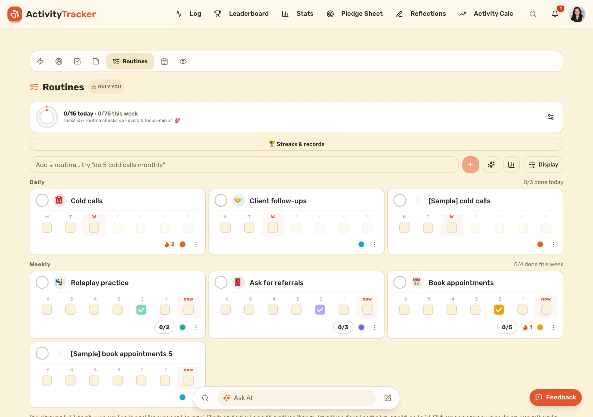Click the Add a routine input field
This screenshot has width=593, height=417.
(x=244, y=165)
